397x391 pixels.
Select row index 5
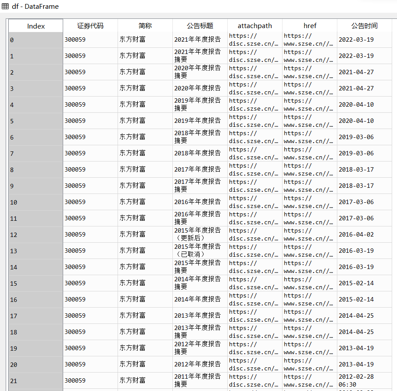tap(36, 121)
